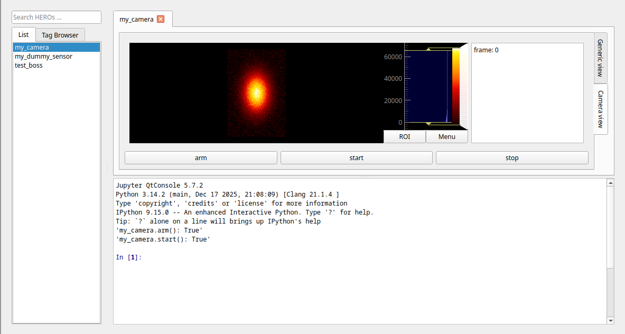Switch to Generic view side tab
This screenshot has height=334, width=625.
pos(600,58)
